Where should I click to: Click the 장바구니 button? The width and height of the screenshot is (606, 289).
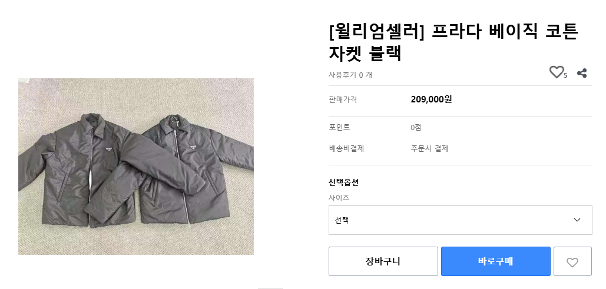coord(383,262)
